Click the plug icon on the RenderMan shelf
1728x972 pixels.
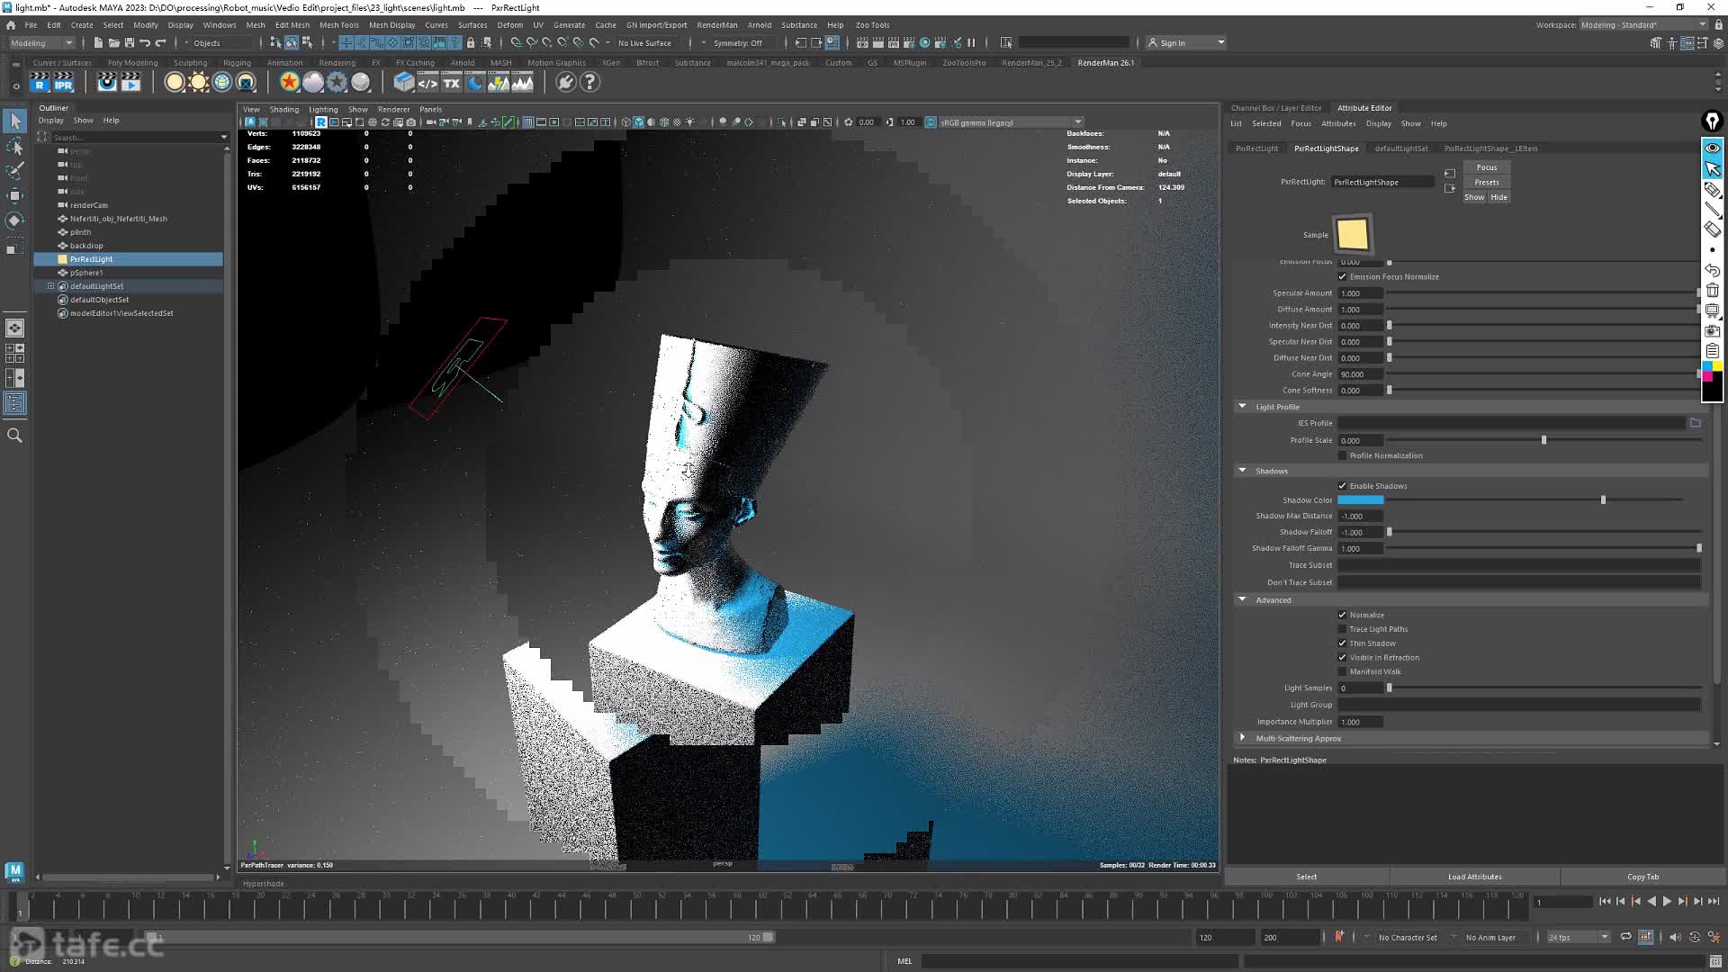click(x=565, y=83)
